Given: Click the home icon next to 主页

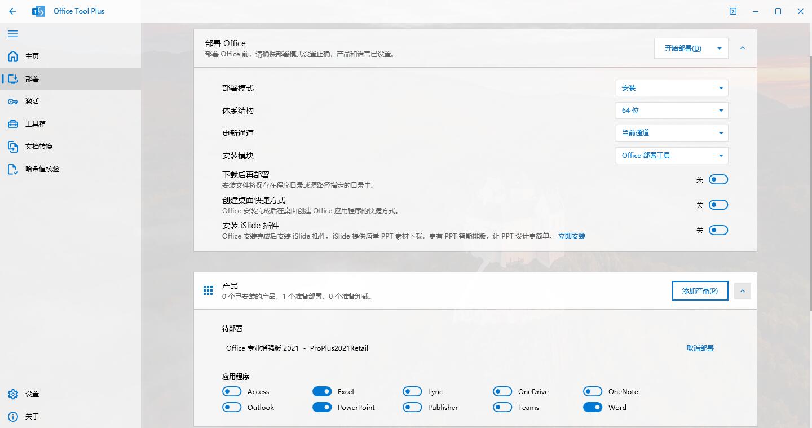Looking at the screenshot, I should pyautogui.click(x=13, y=56).
